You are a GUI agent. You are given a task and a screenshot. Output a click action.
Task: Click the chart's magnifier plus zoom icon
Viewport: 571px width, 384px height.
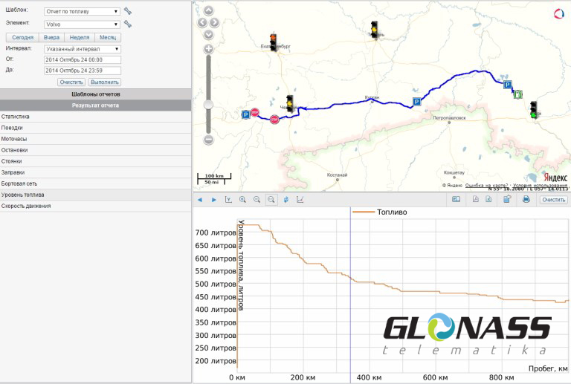[x=242, y=200]
